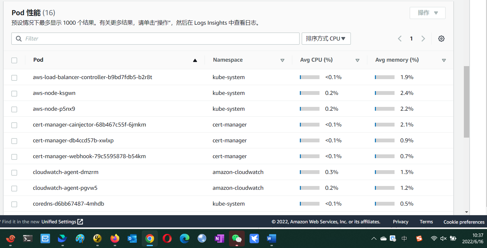Go to previous results page arrow
Screen dimensions: 487x248
click(x=400, y=39)
